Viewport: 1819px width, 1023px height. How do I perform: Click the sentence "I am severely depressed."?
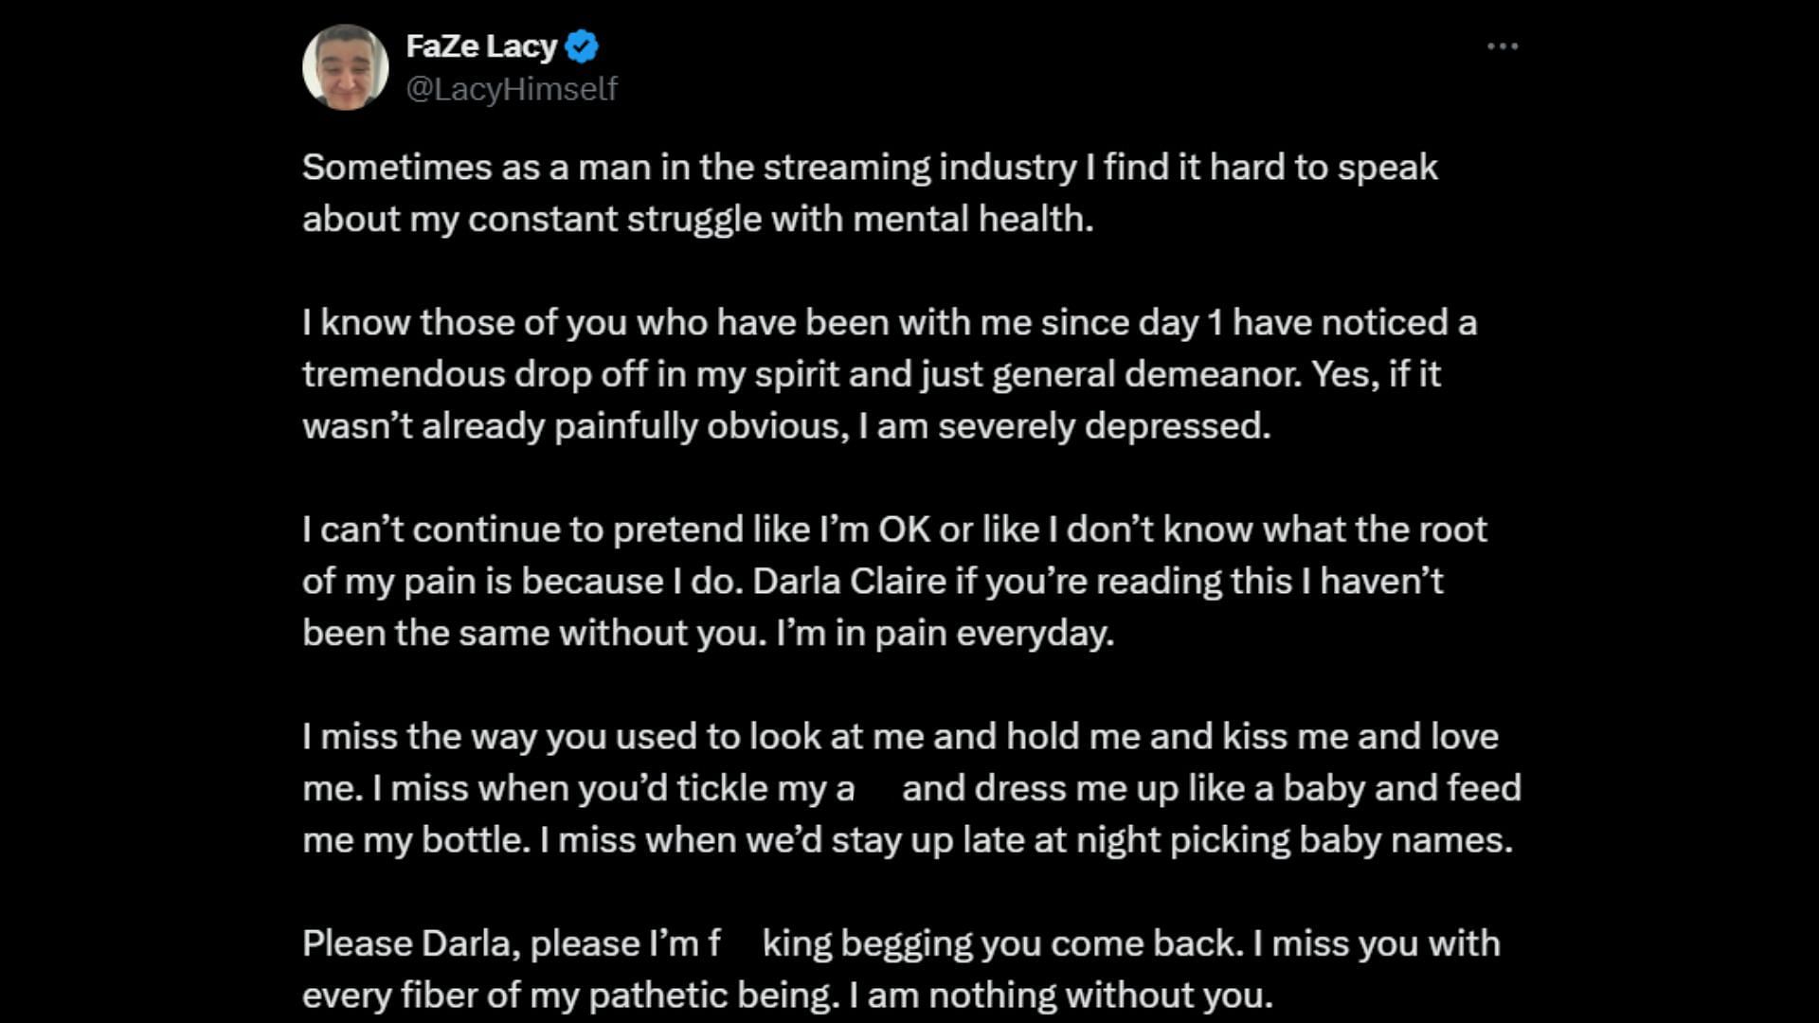(1064, 426)
